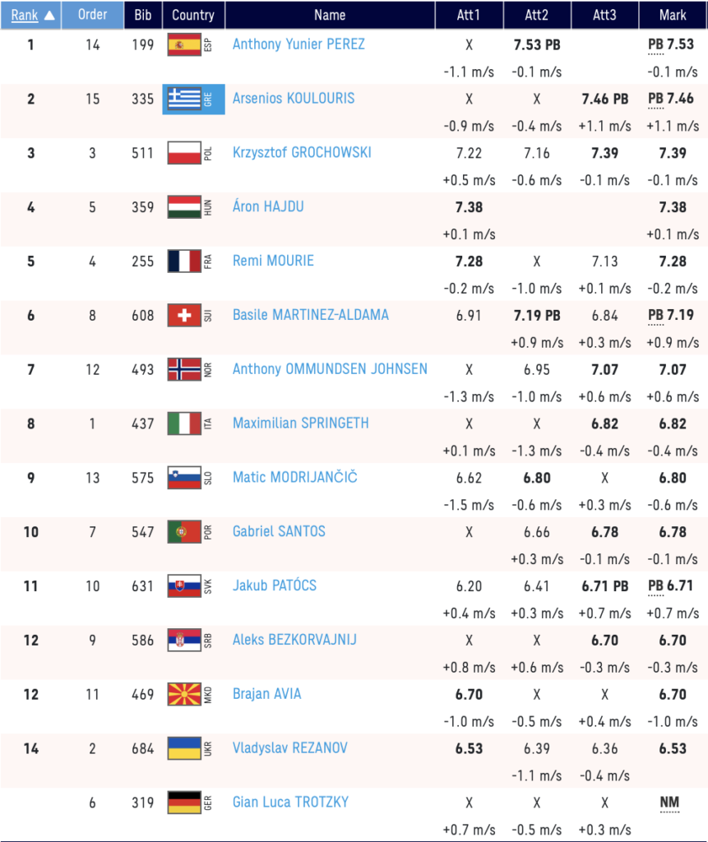Click the Norway flag icon
The width and height of the screenshot is (708, 842).
point(184,369)
